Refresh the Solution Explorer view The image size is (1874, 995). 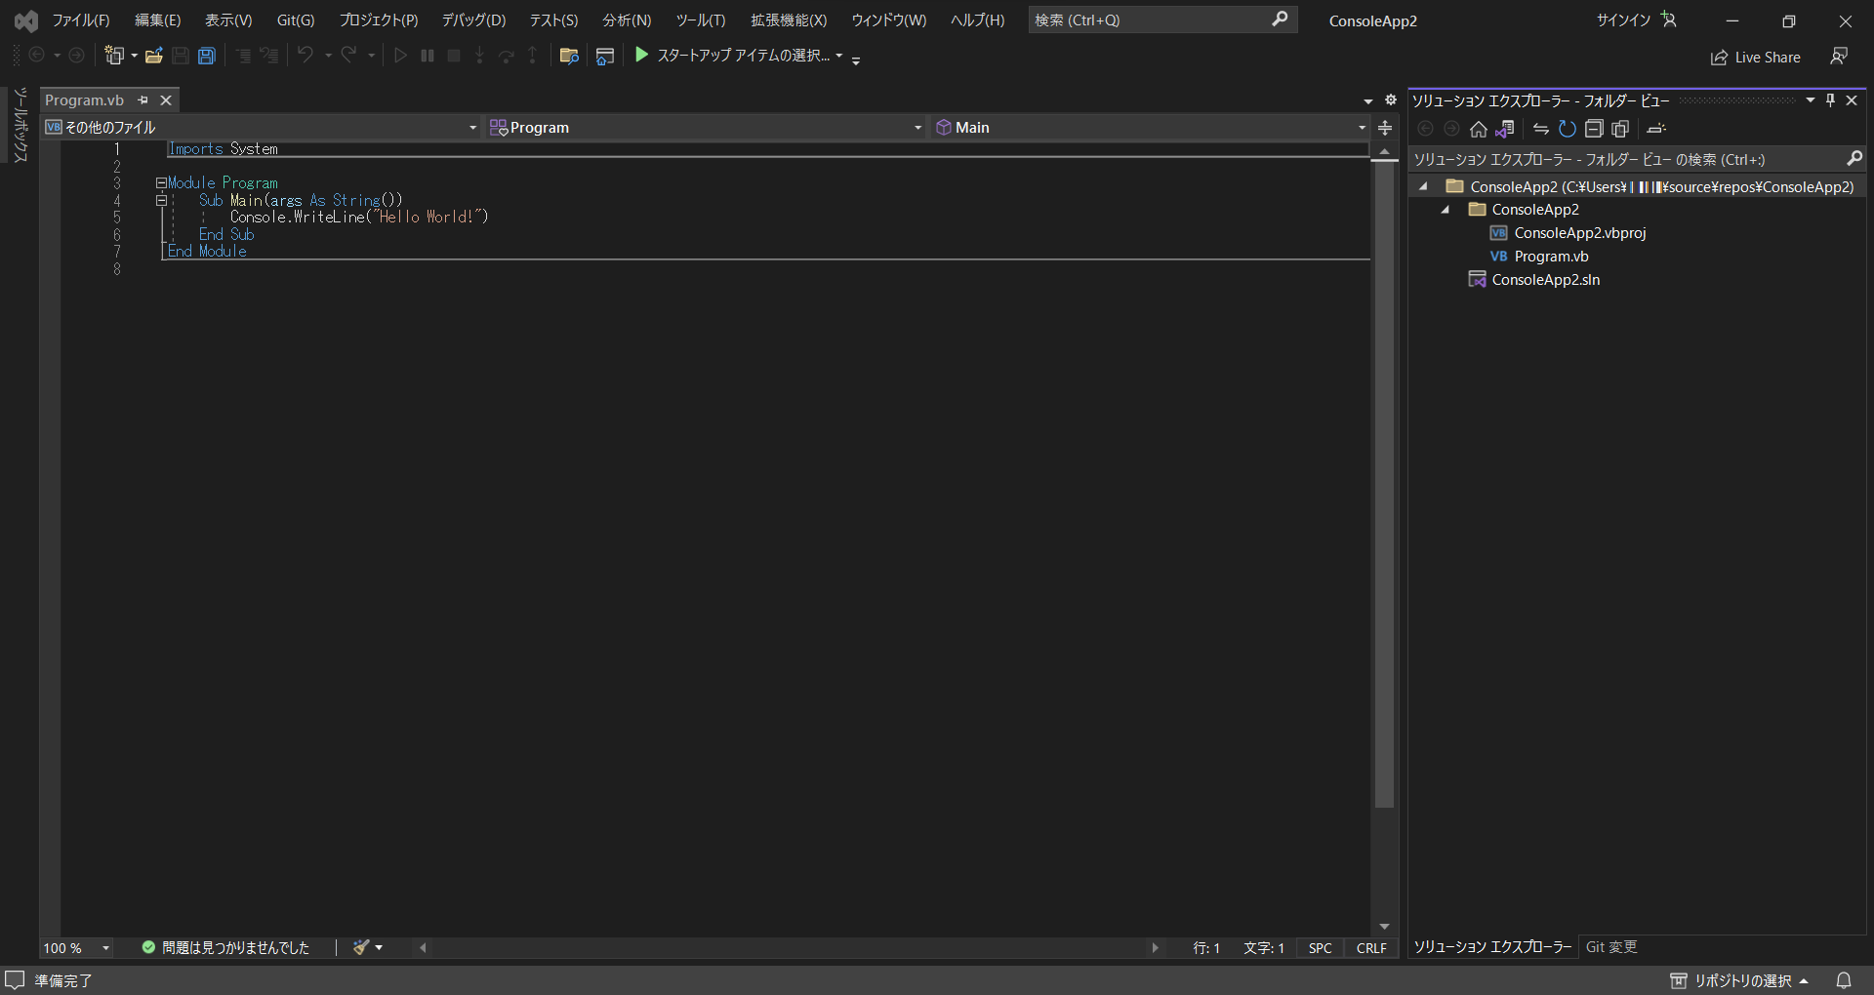(x=1568, y=128)
